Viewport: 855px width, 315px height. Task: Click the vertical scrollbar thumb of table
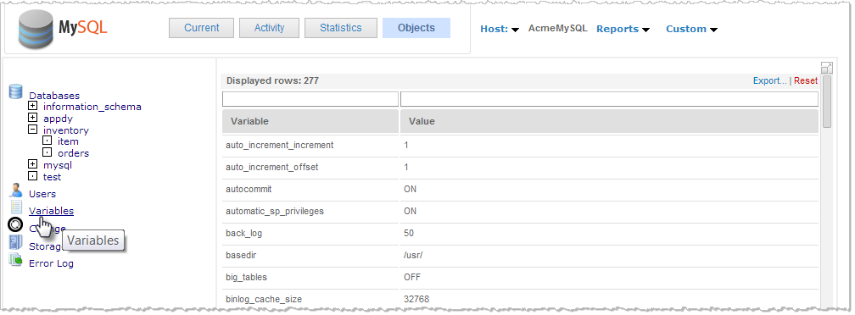[x=827, y=102]
